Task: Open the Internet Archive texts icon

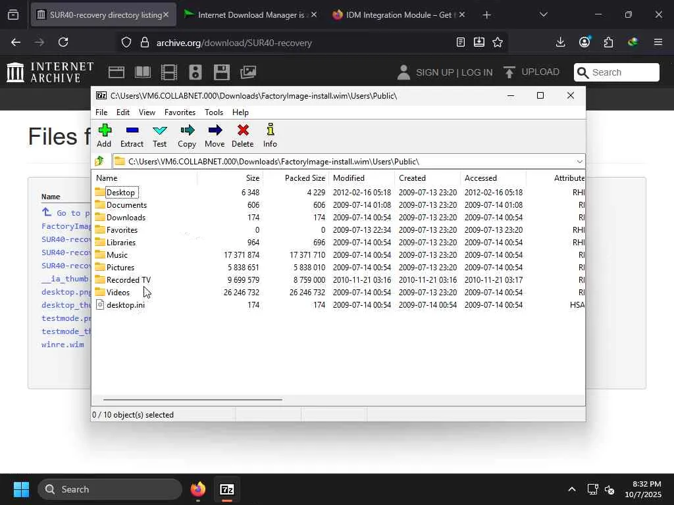Action: [142, 72]
